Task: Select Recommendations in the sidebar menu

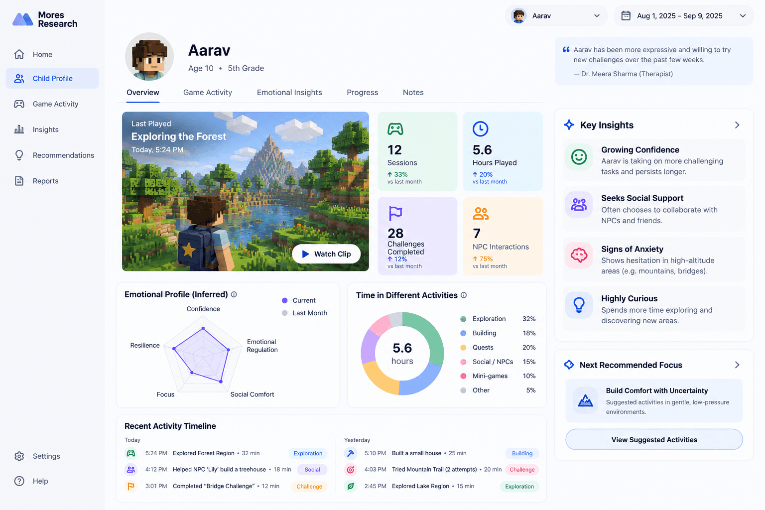Action: pyautogui.click(x=52, y=155)
